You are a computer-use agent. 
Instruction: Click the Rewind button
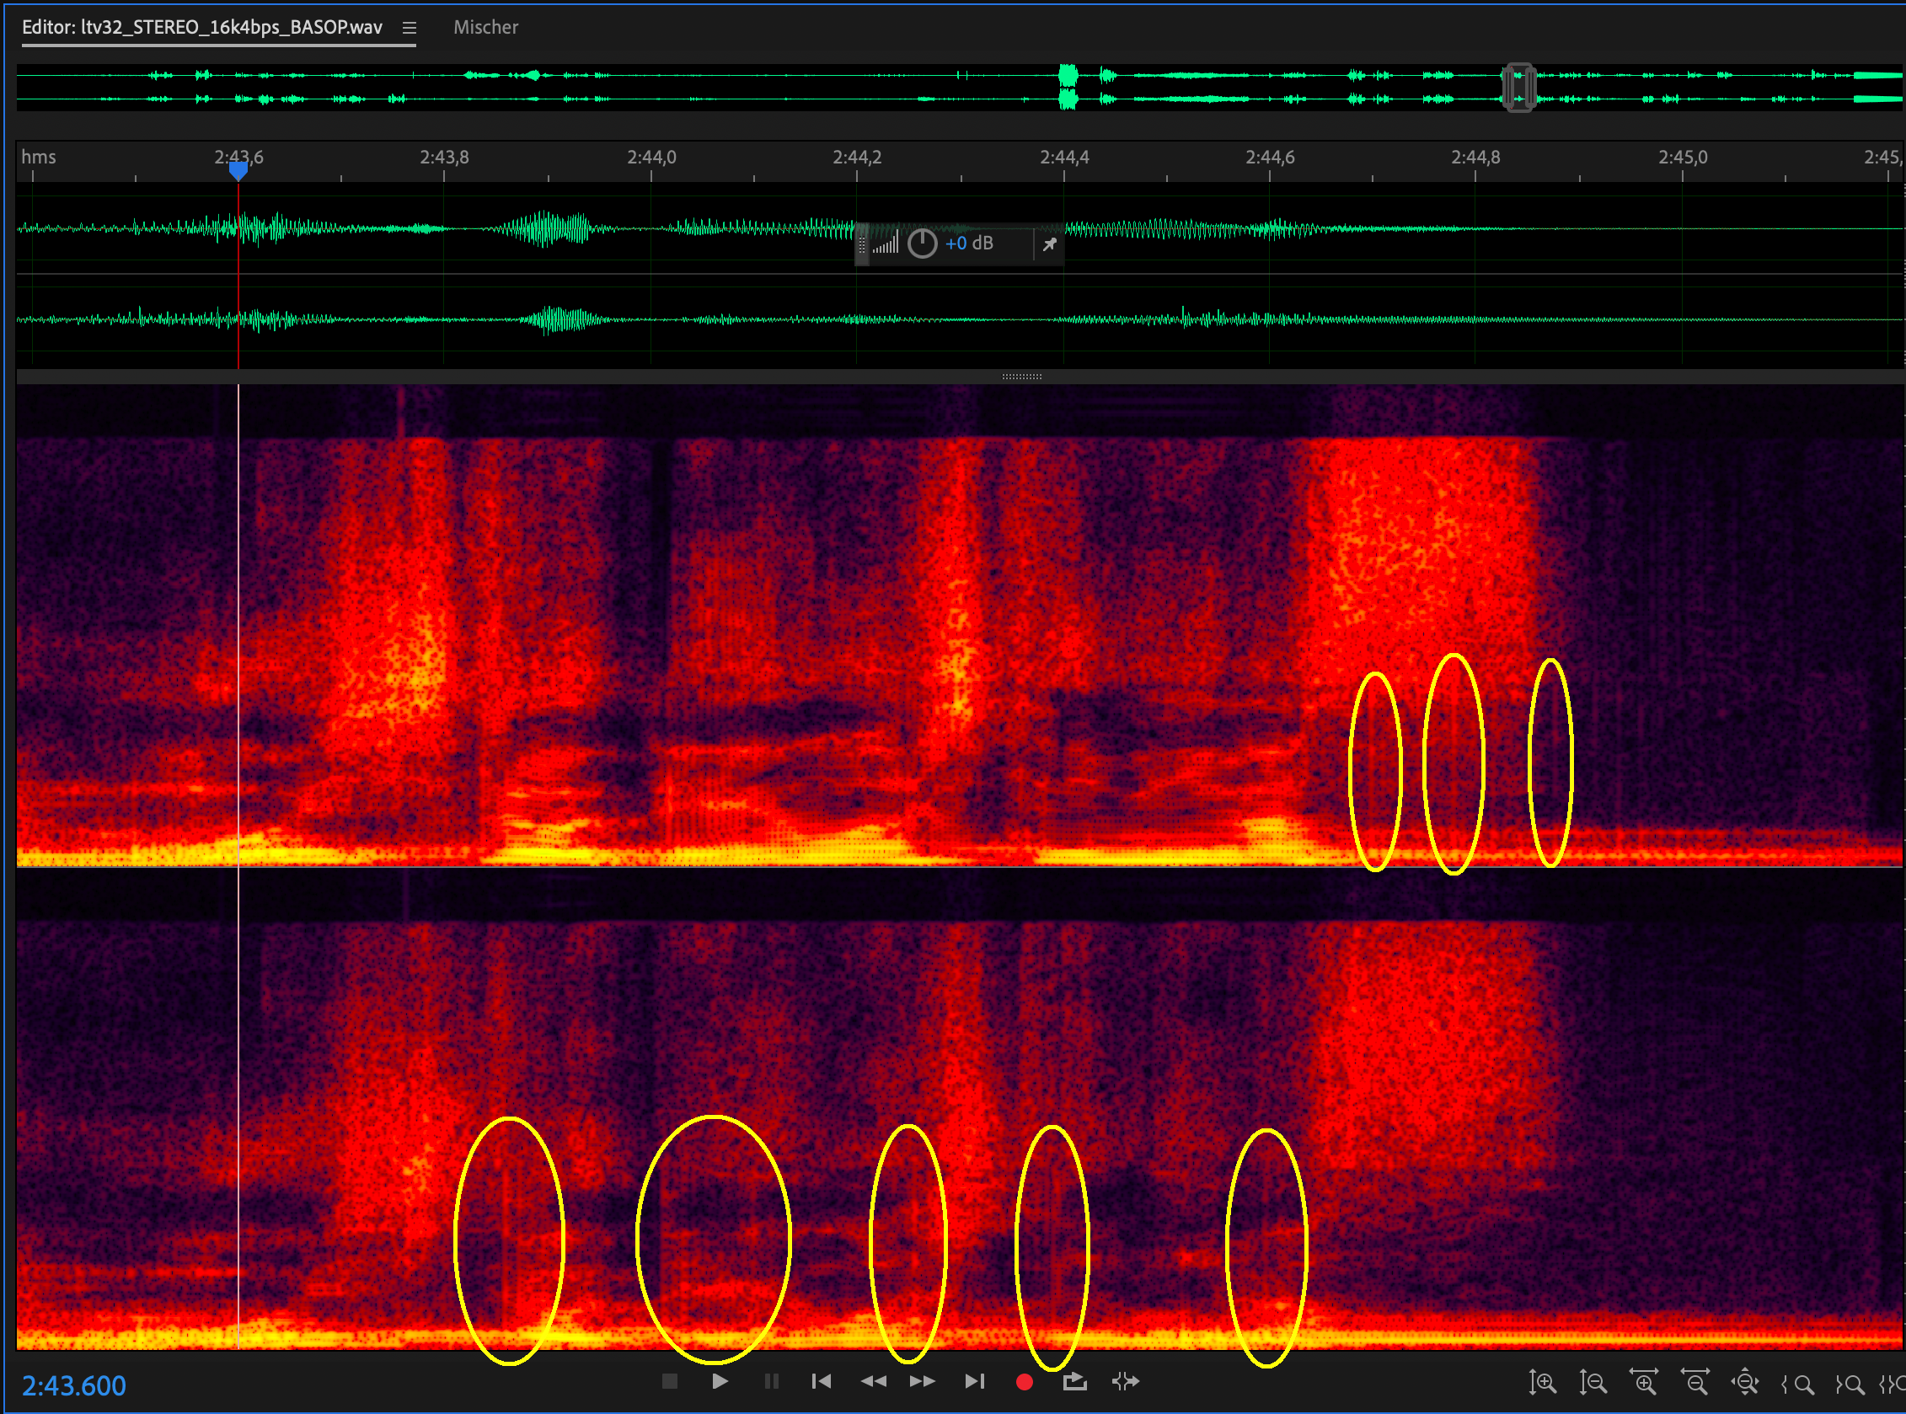873,1381
